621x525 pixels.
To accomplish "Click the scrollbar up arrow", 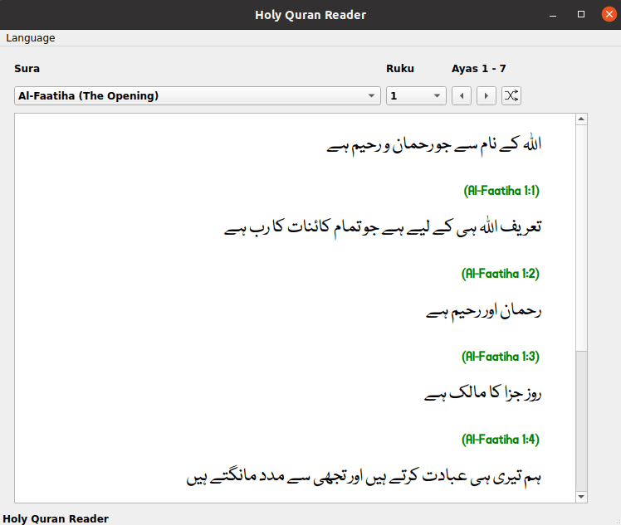I will tap(581, 119).
